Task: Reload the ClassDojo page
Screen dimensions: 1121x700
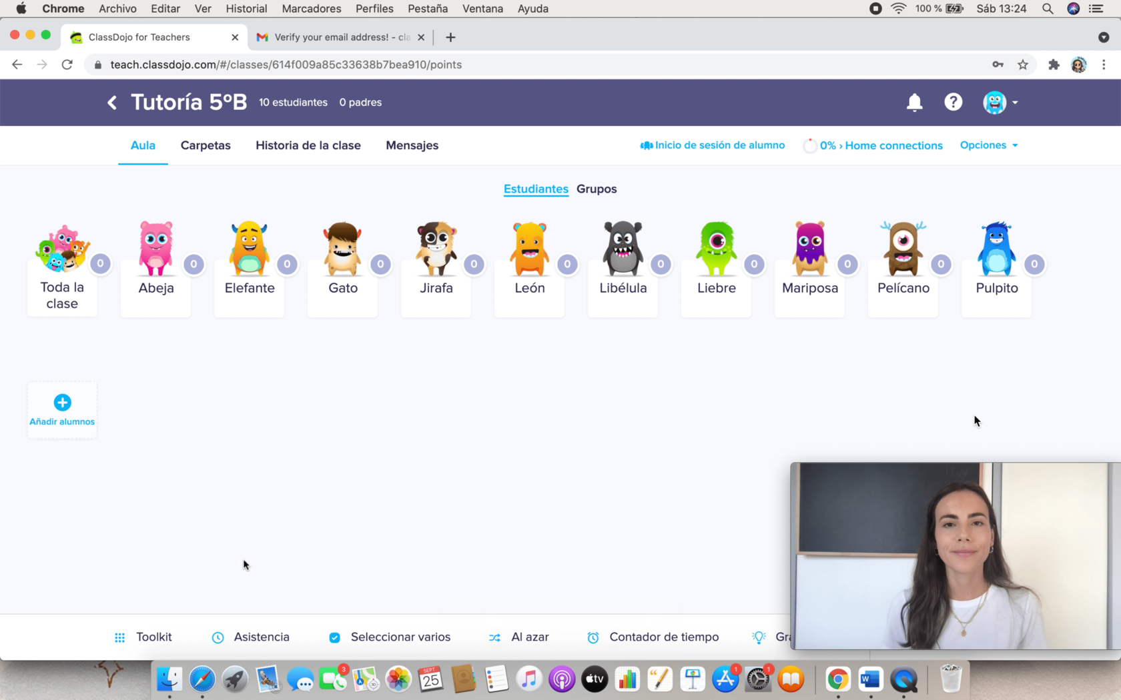Action: tap(67, 65)
